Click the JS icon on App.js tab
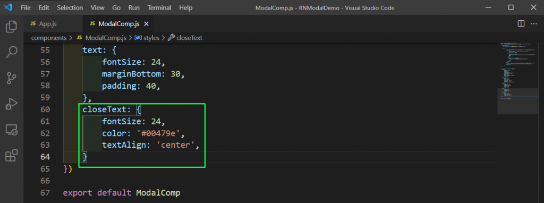 coord(33,24)
